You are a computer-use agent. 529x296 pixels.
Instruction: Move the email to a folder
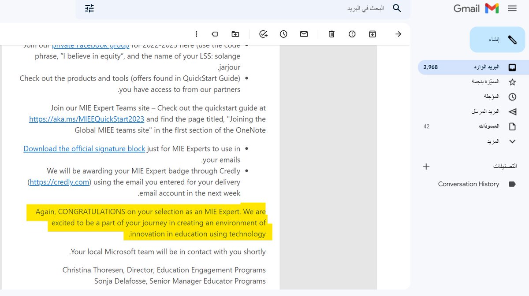[x=235, y=34]
